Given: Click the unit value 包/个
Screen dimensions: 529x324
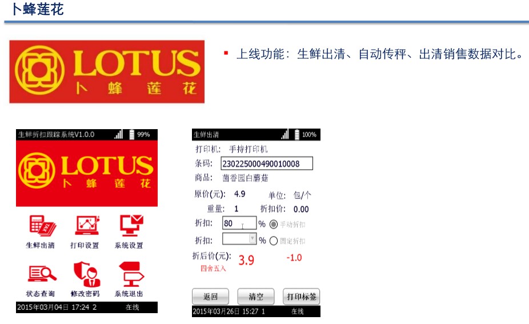Looking at the screenshot, I should point(302,195).
